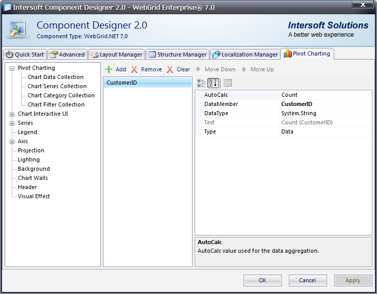Click the OK button
Viewport: 377px width, 294px height.
(x=262, y=280)
